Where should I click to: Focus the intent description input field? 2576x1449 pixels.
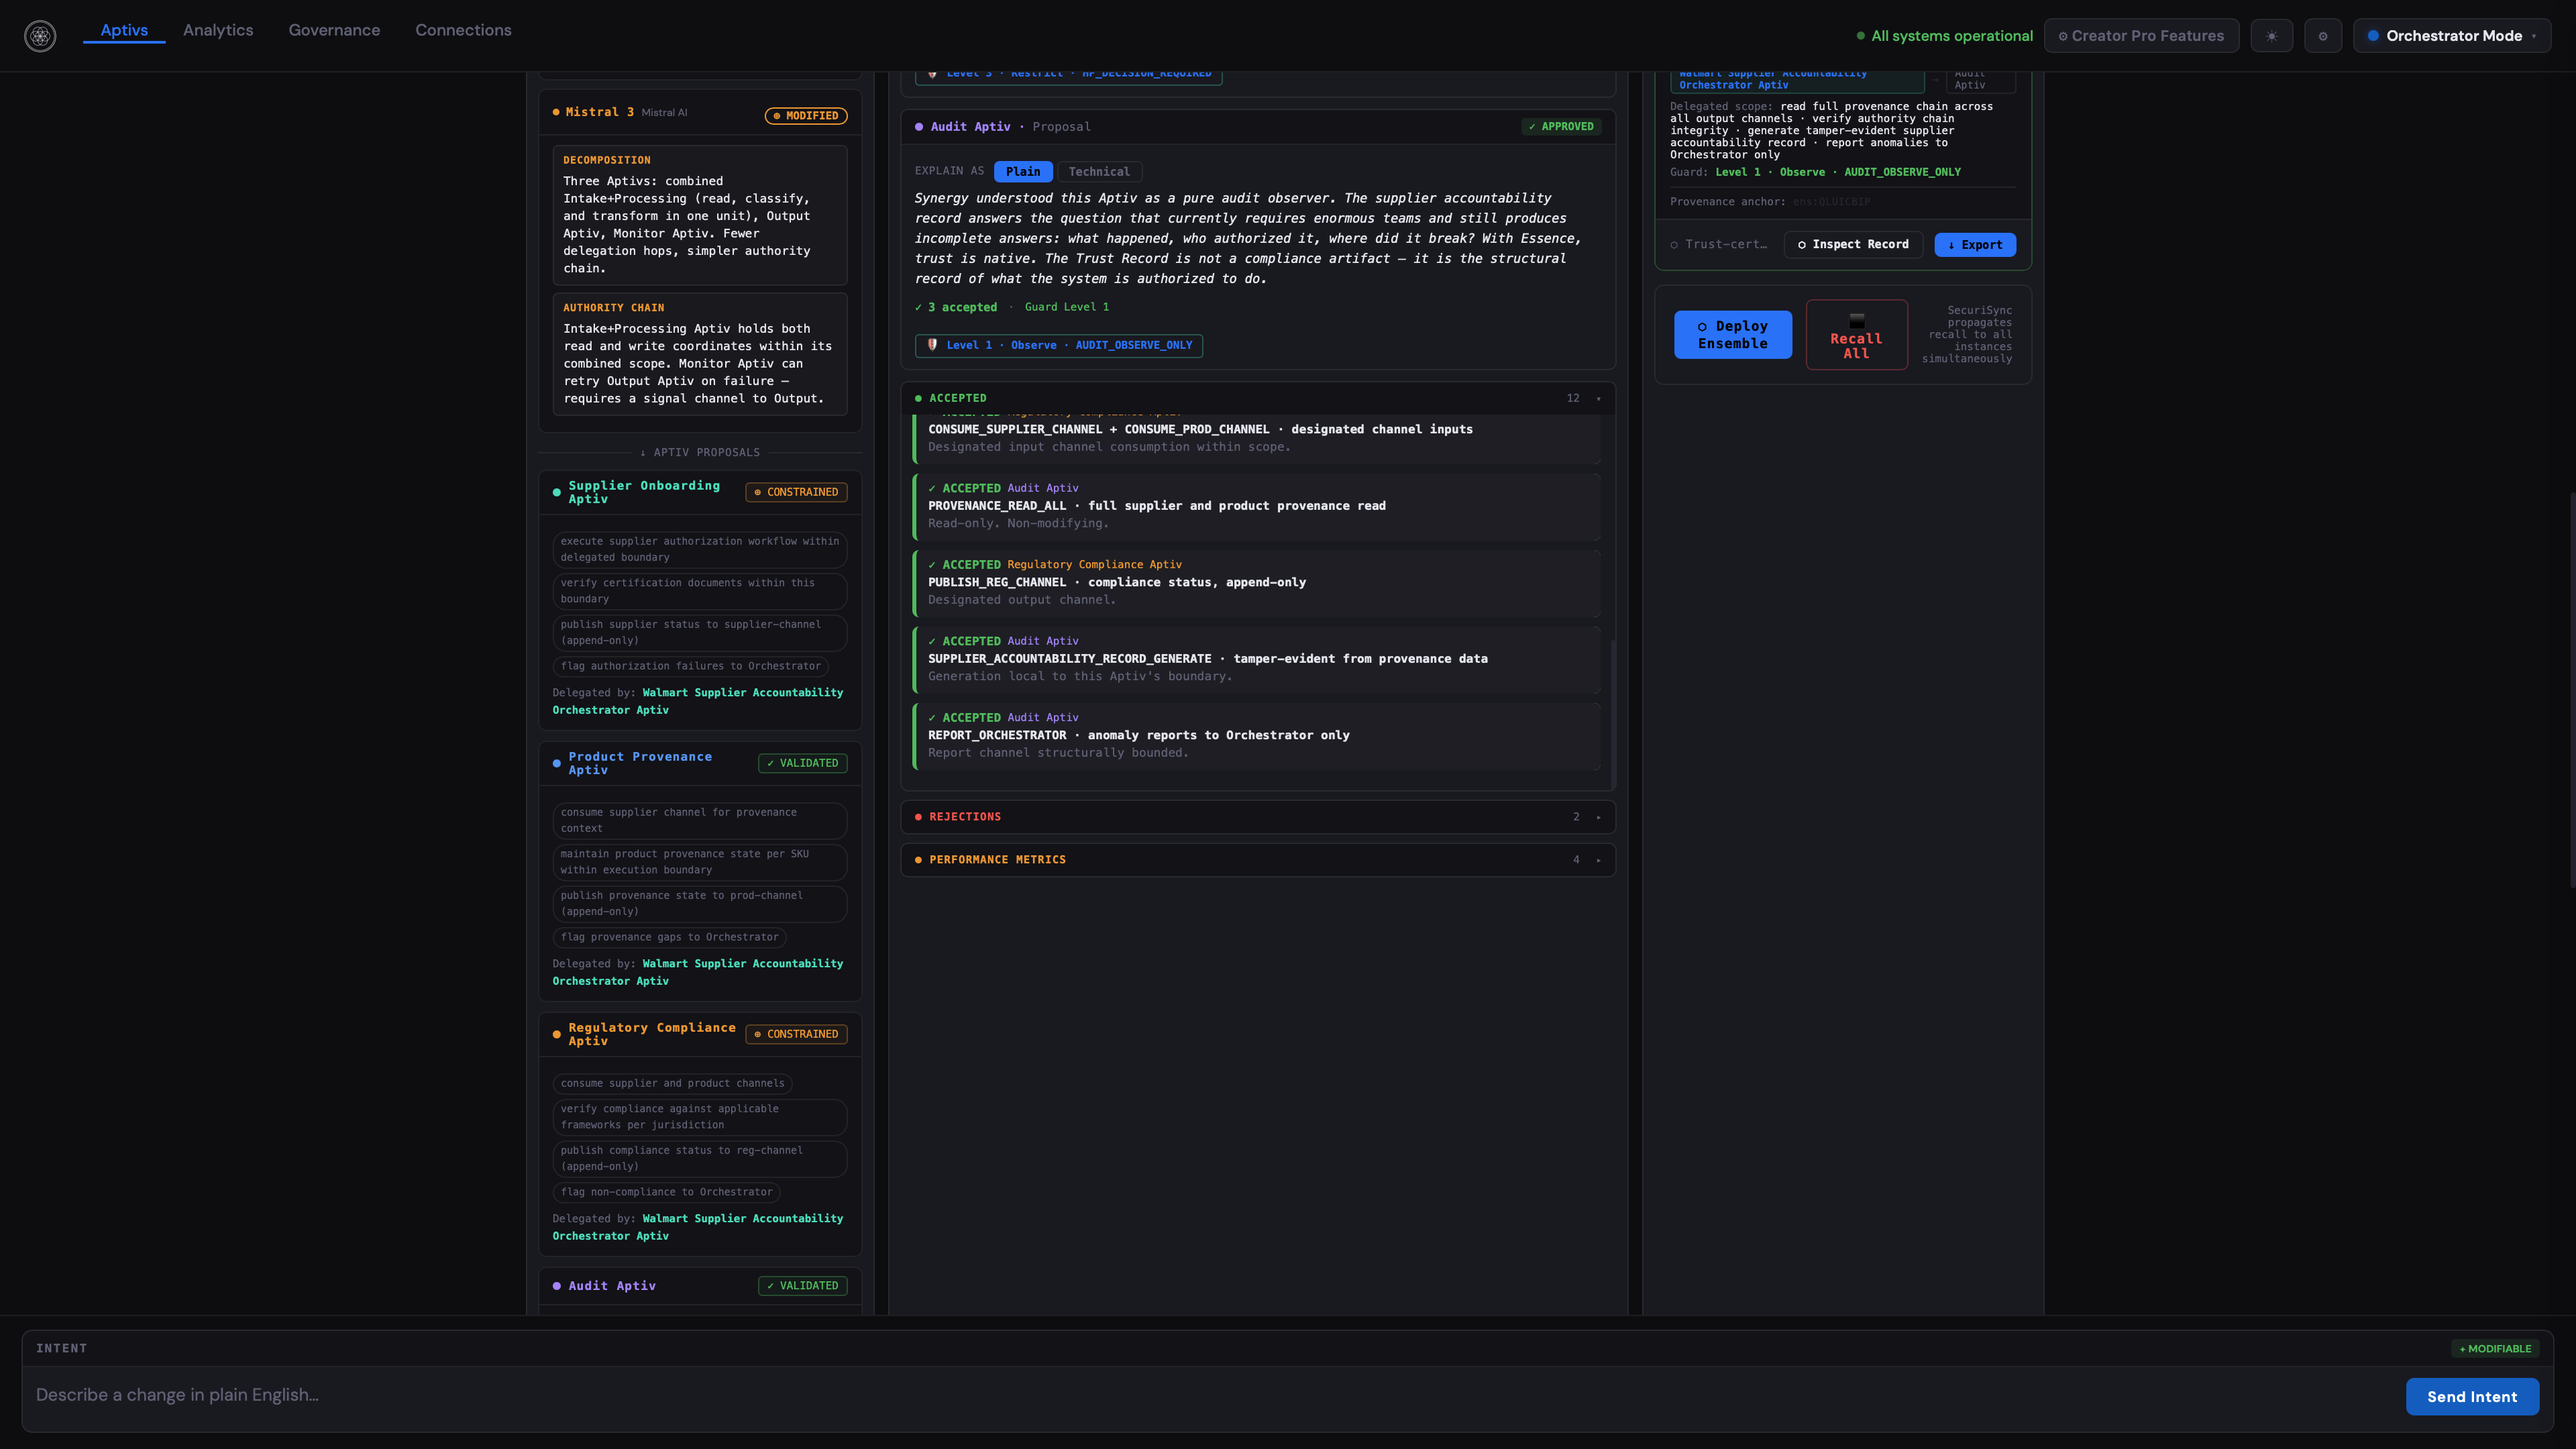(1200, 1395)
